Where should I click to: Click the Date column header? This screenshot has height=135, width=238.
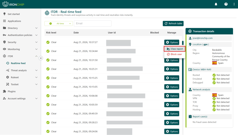[76, 32]
